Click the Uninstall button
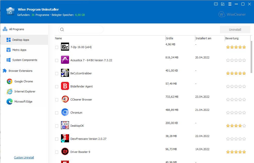The image size is (254, 163). [235, 29]
